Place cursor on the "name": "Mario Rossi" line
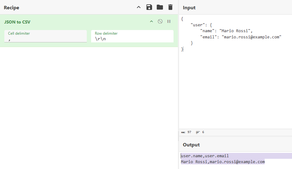This screenshot has height=169, width=292. click(226, 31)
